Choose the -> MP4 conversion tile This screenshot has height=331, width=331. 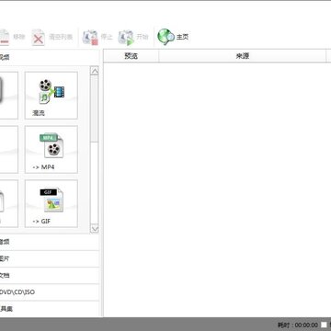point(51,149)
